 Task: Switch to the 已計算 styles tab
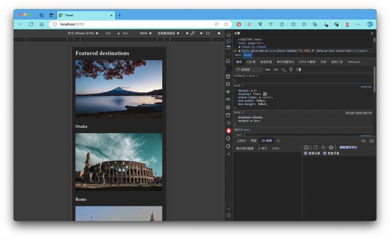tap(251, 62)
